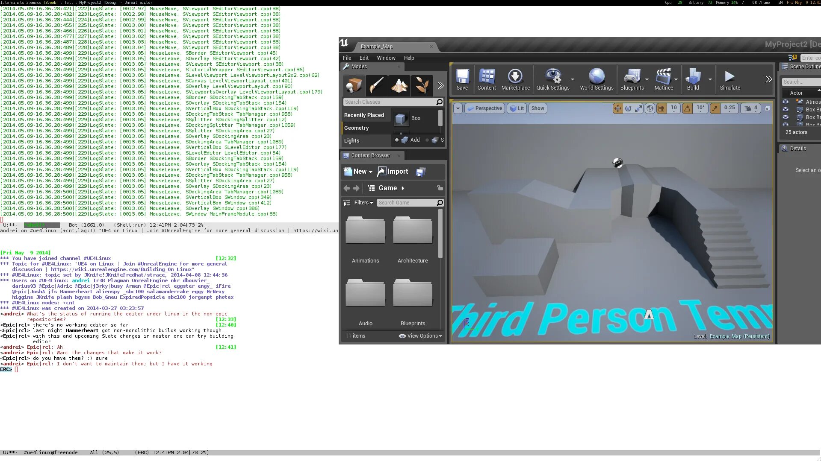Open the Matinee cinematics tool
821x461 pixels.
coord(664,79)
